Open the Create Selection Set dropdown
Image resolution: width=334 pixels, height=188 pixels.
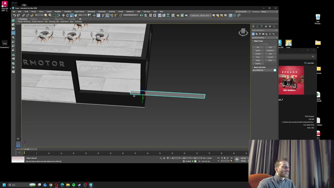[x=130, y=15]
